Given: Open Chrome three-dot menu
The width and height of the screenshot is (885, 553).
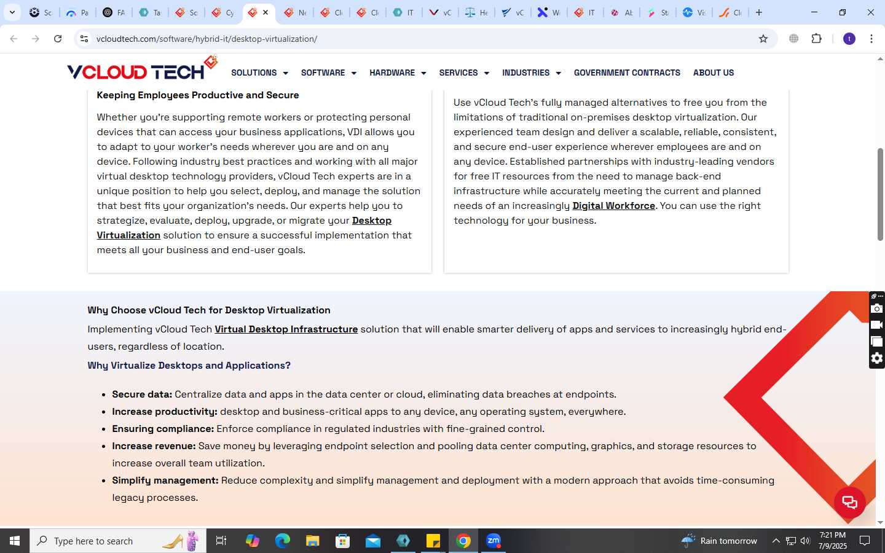Looking at the screenshot, I should (871, 39).
